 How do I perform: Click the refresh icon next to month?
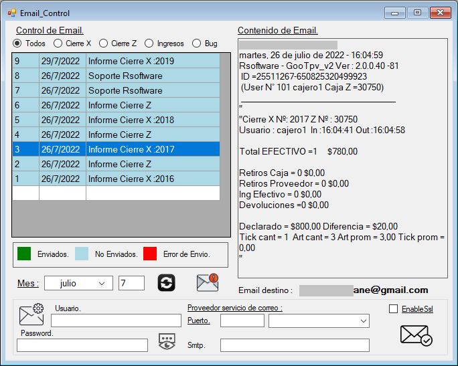167,283
